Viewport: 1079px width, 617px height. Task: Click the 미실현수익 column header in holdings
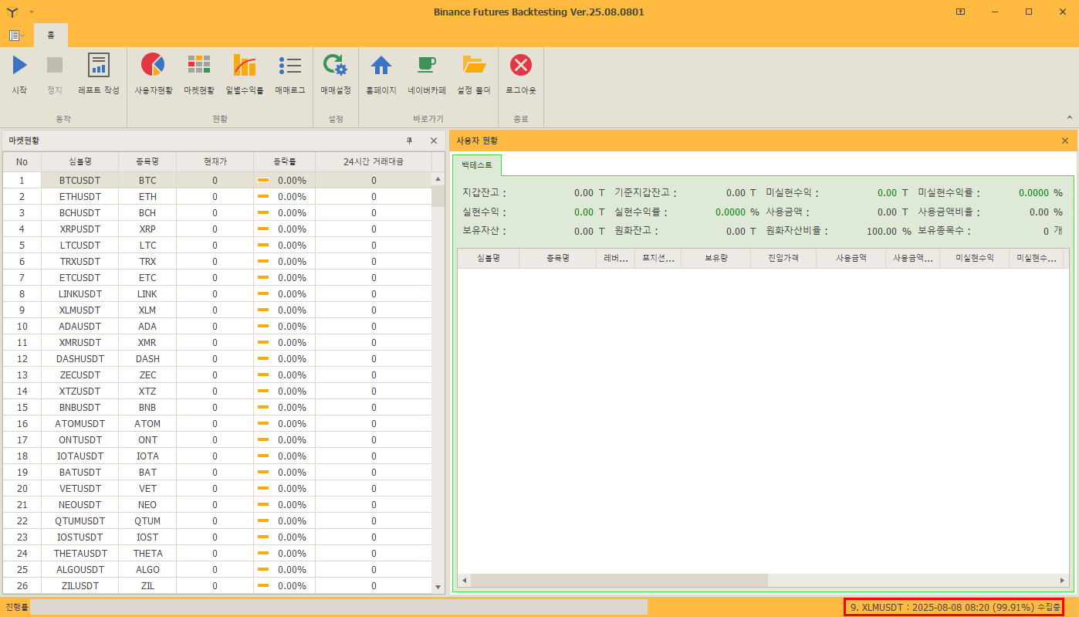tap(975, 259)
